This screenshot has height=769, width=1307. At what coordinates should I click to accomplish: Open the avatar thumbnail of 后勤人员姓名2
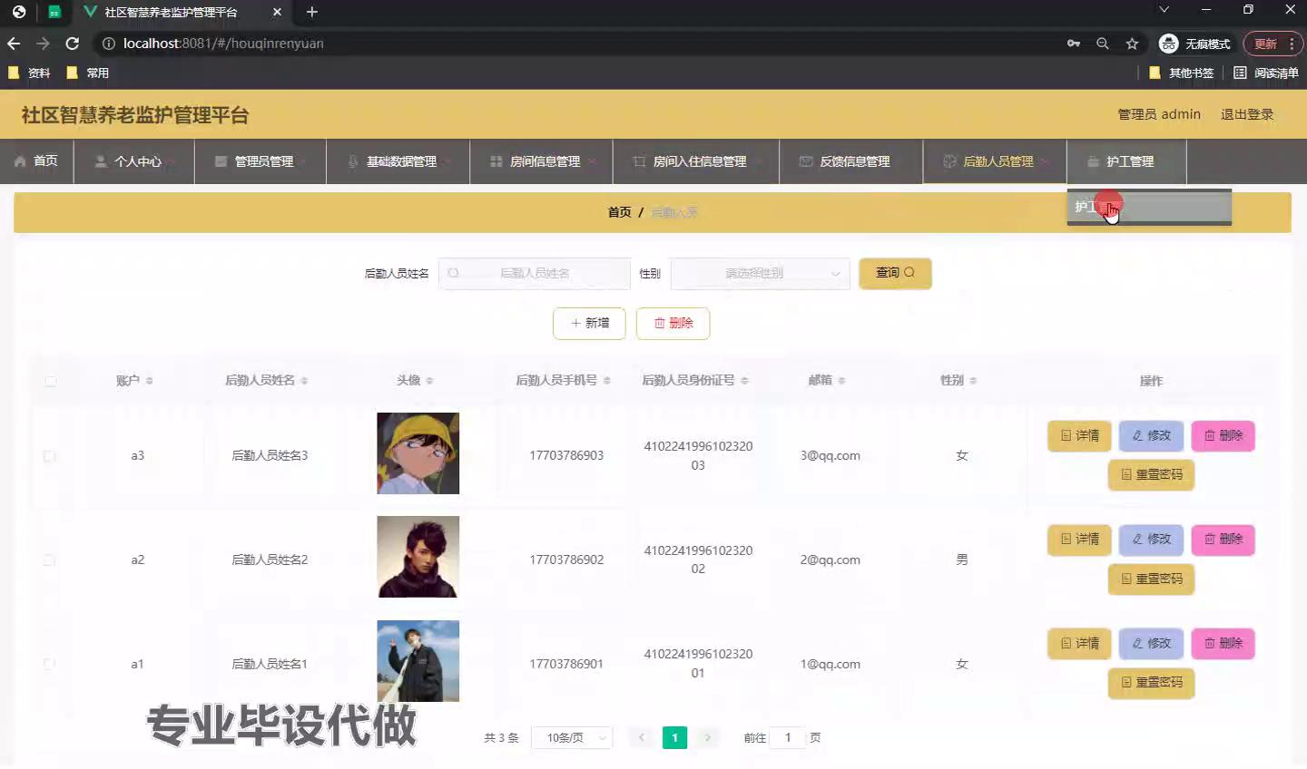tap(418, 557)
